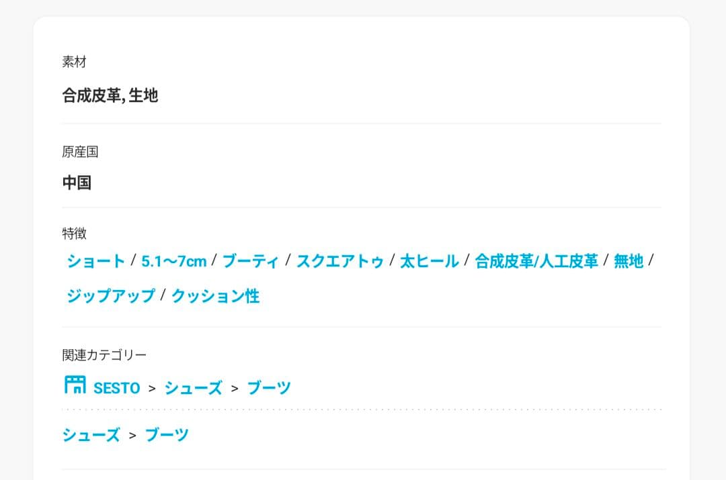Click the SESTO store icon
Image resolution: width=726 pixels, height=480 pixels.
(75, 385)
